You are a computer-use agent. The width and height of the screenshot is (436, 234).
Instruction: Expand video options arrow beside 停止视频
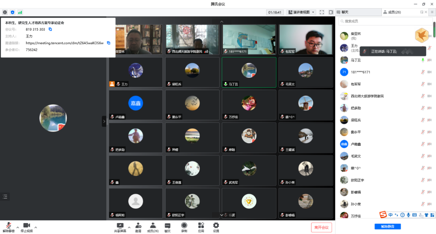(36, 227)
